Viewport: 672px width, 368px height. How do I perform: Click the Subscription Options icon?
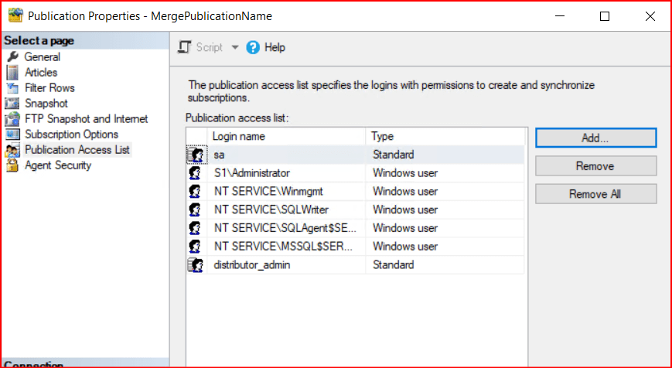coord(12,135)
